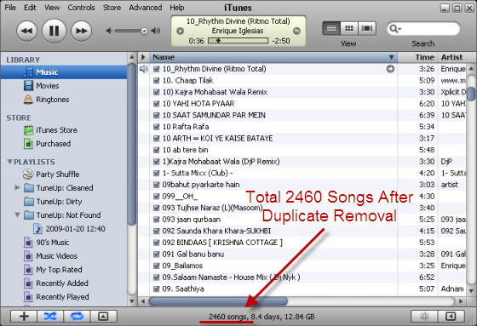Open the Advanced menu
Screen dimensions: 477x326
click(146, 8)
